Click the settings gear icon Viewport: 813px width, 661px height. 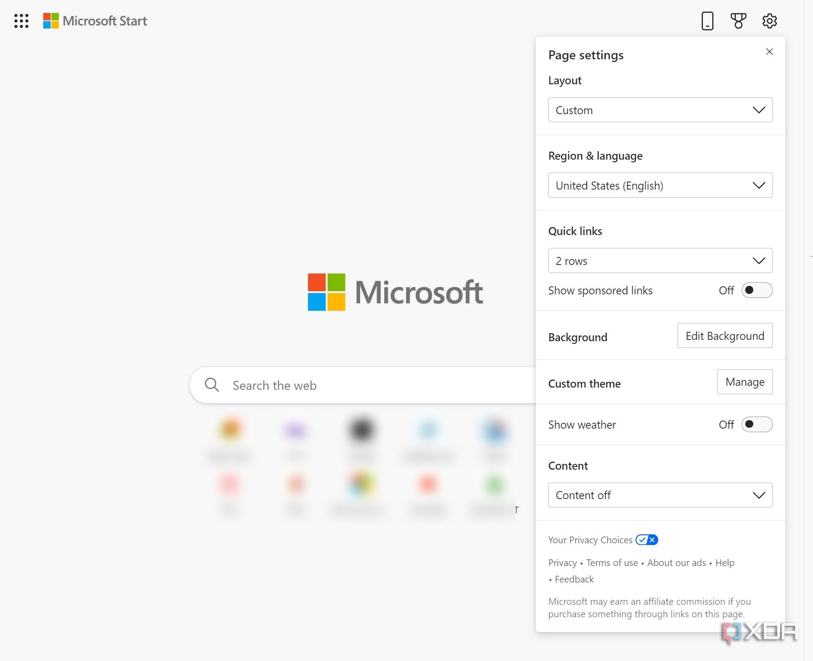(769, 21)
